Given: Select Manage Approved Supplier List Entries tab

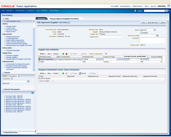Looking at the screenshot, I should [x=64, y=19].
